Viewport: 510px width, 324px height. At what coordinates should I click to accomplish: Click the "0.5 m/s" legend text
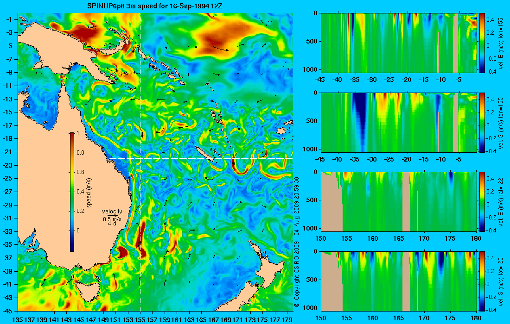[x=112, y=219]
